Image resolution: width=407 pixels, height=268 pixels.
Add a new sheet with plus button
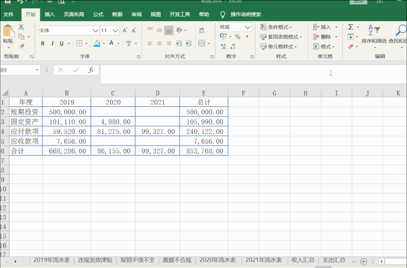tap(364, 261)
